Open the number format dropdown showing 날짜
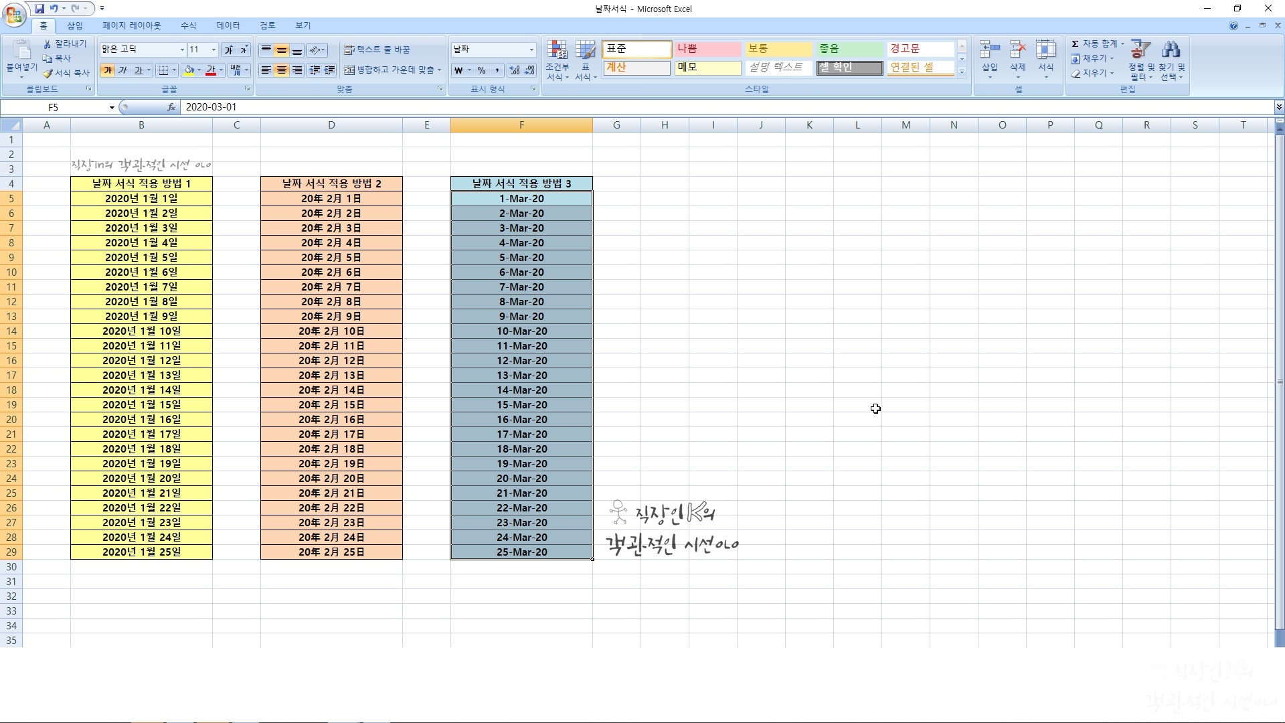 pyautogui.click(x=531, y=50)
